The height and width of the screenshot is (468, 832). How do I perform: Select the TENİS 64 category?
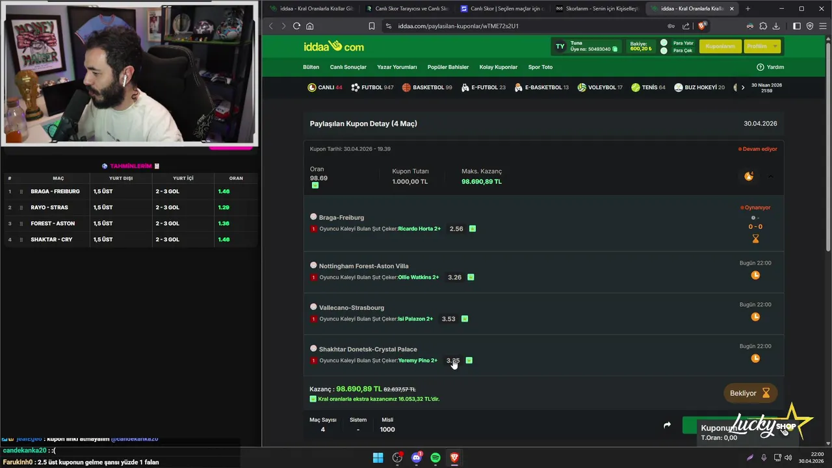click(648, 87)
